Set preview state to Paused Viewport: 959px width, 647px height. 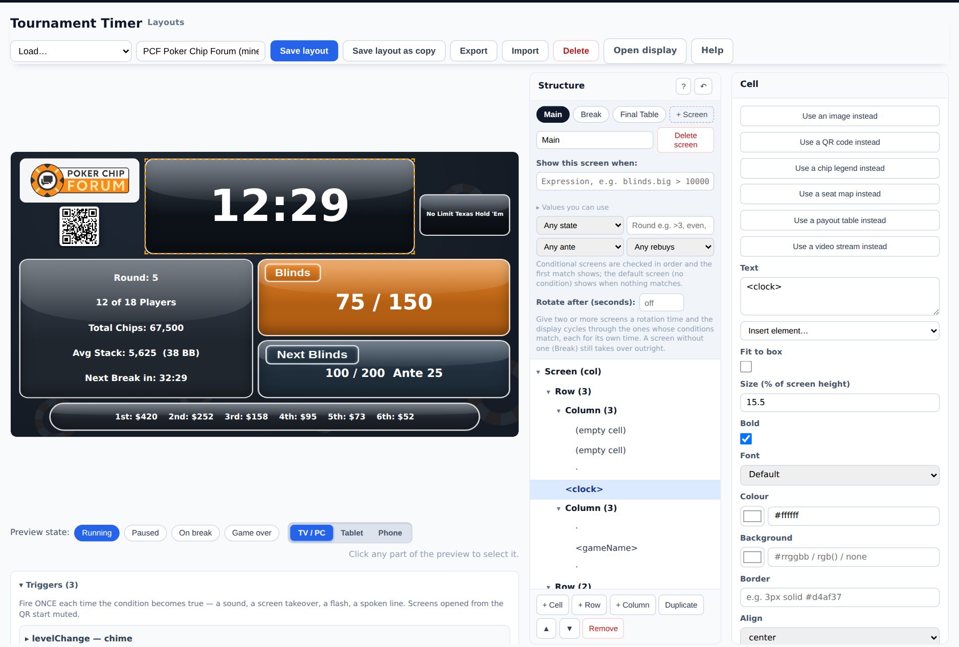(x=145, y=533)
